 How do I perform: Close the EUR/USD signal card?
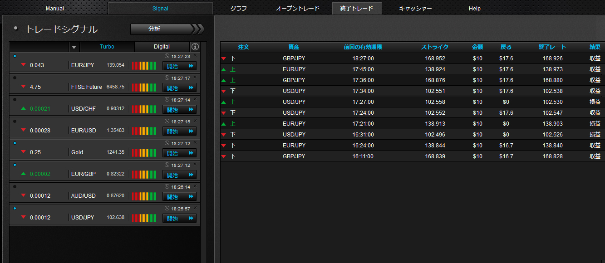[x=195, y=121]
